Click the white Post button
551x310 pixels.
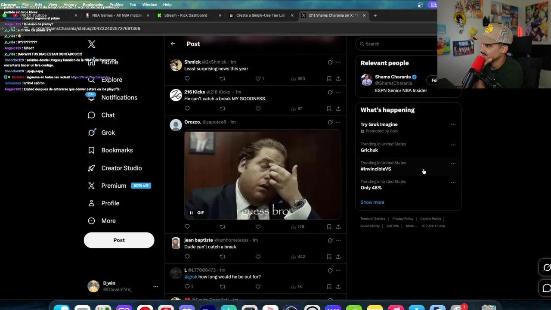119,240
